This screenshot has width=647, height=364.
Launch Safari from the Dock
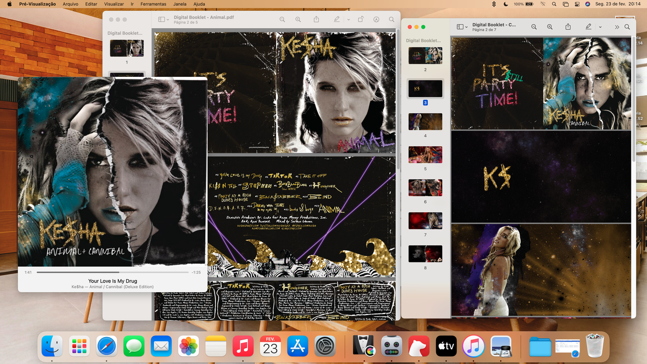[x=107, y=346]
